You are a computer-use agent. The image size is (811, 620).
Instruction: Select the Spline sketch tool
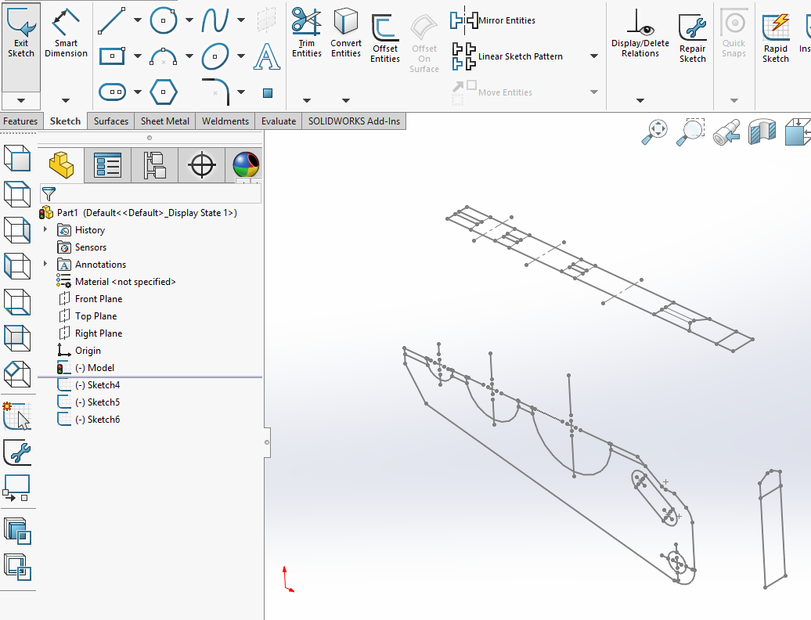[x=215, y=20]
